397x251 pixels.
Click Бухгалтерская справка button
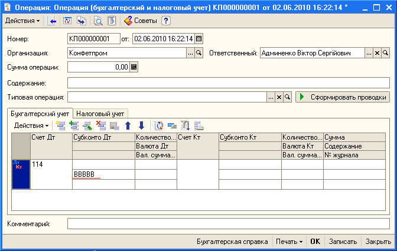232,242
